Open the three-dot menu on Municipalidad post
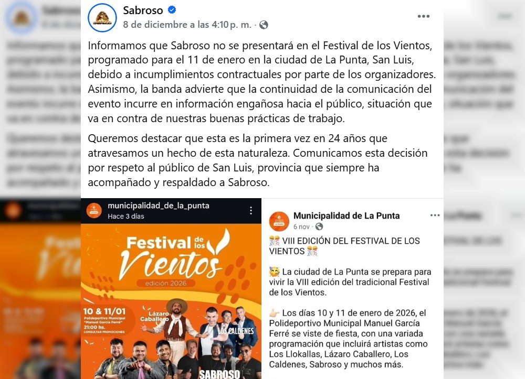The width and height of the screenshot is (525, 379). [435, 215]
